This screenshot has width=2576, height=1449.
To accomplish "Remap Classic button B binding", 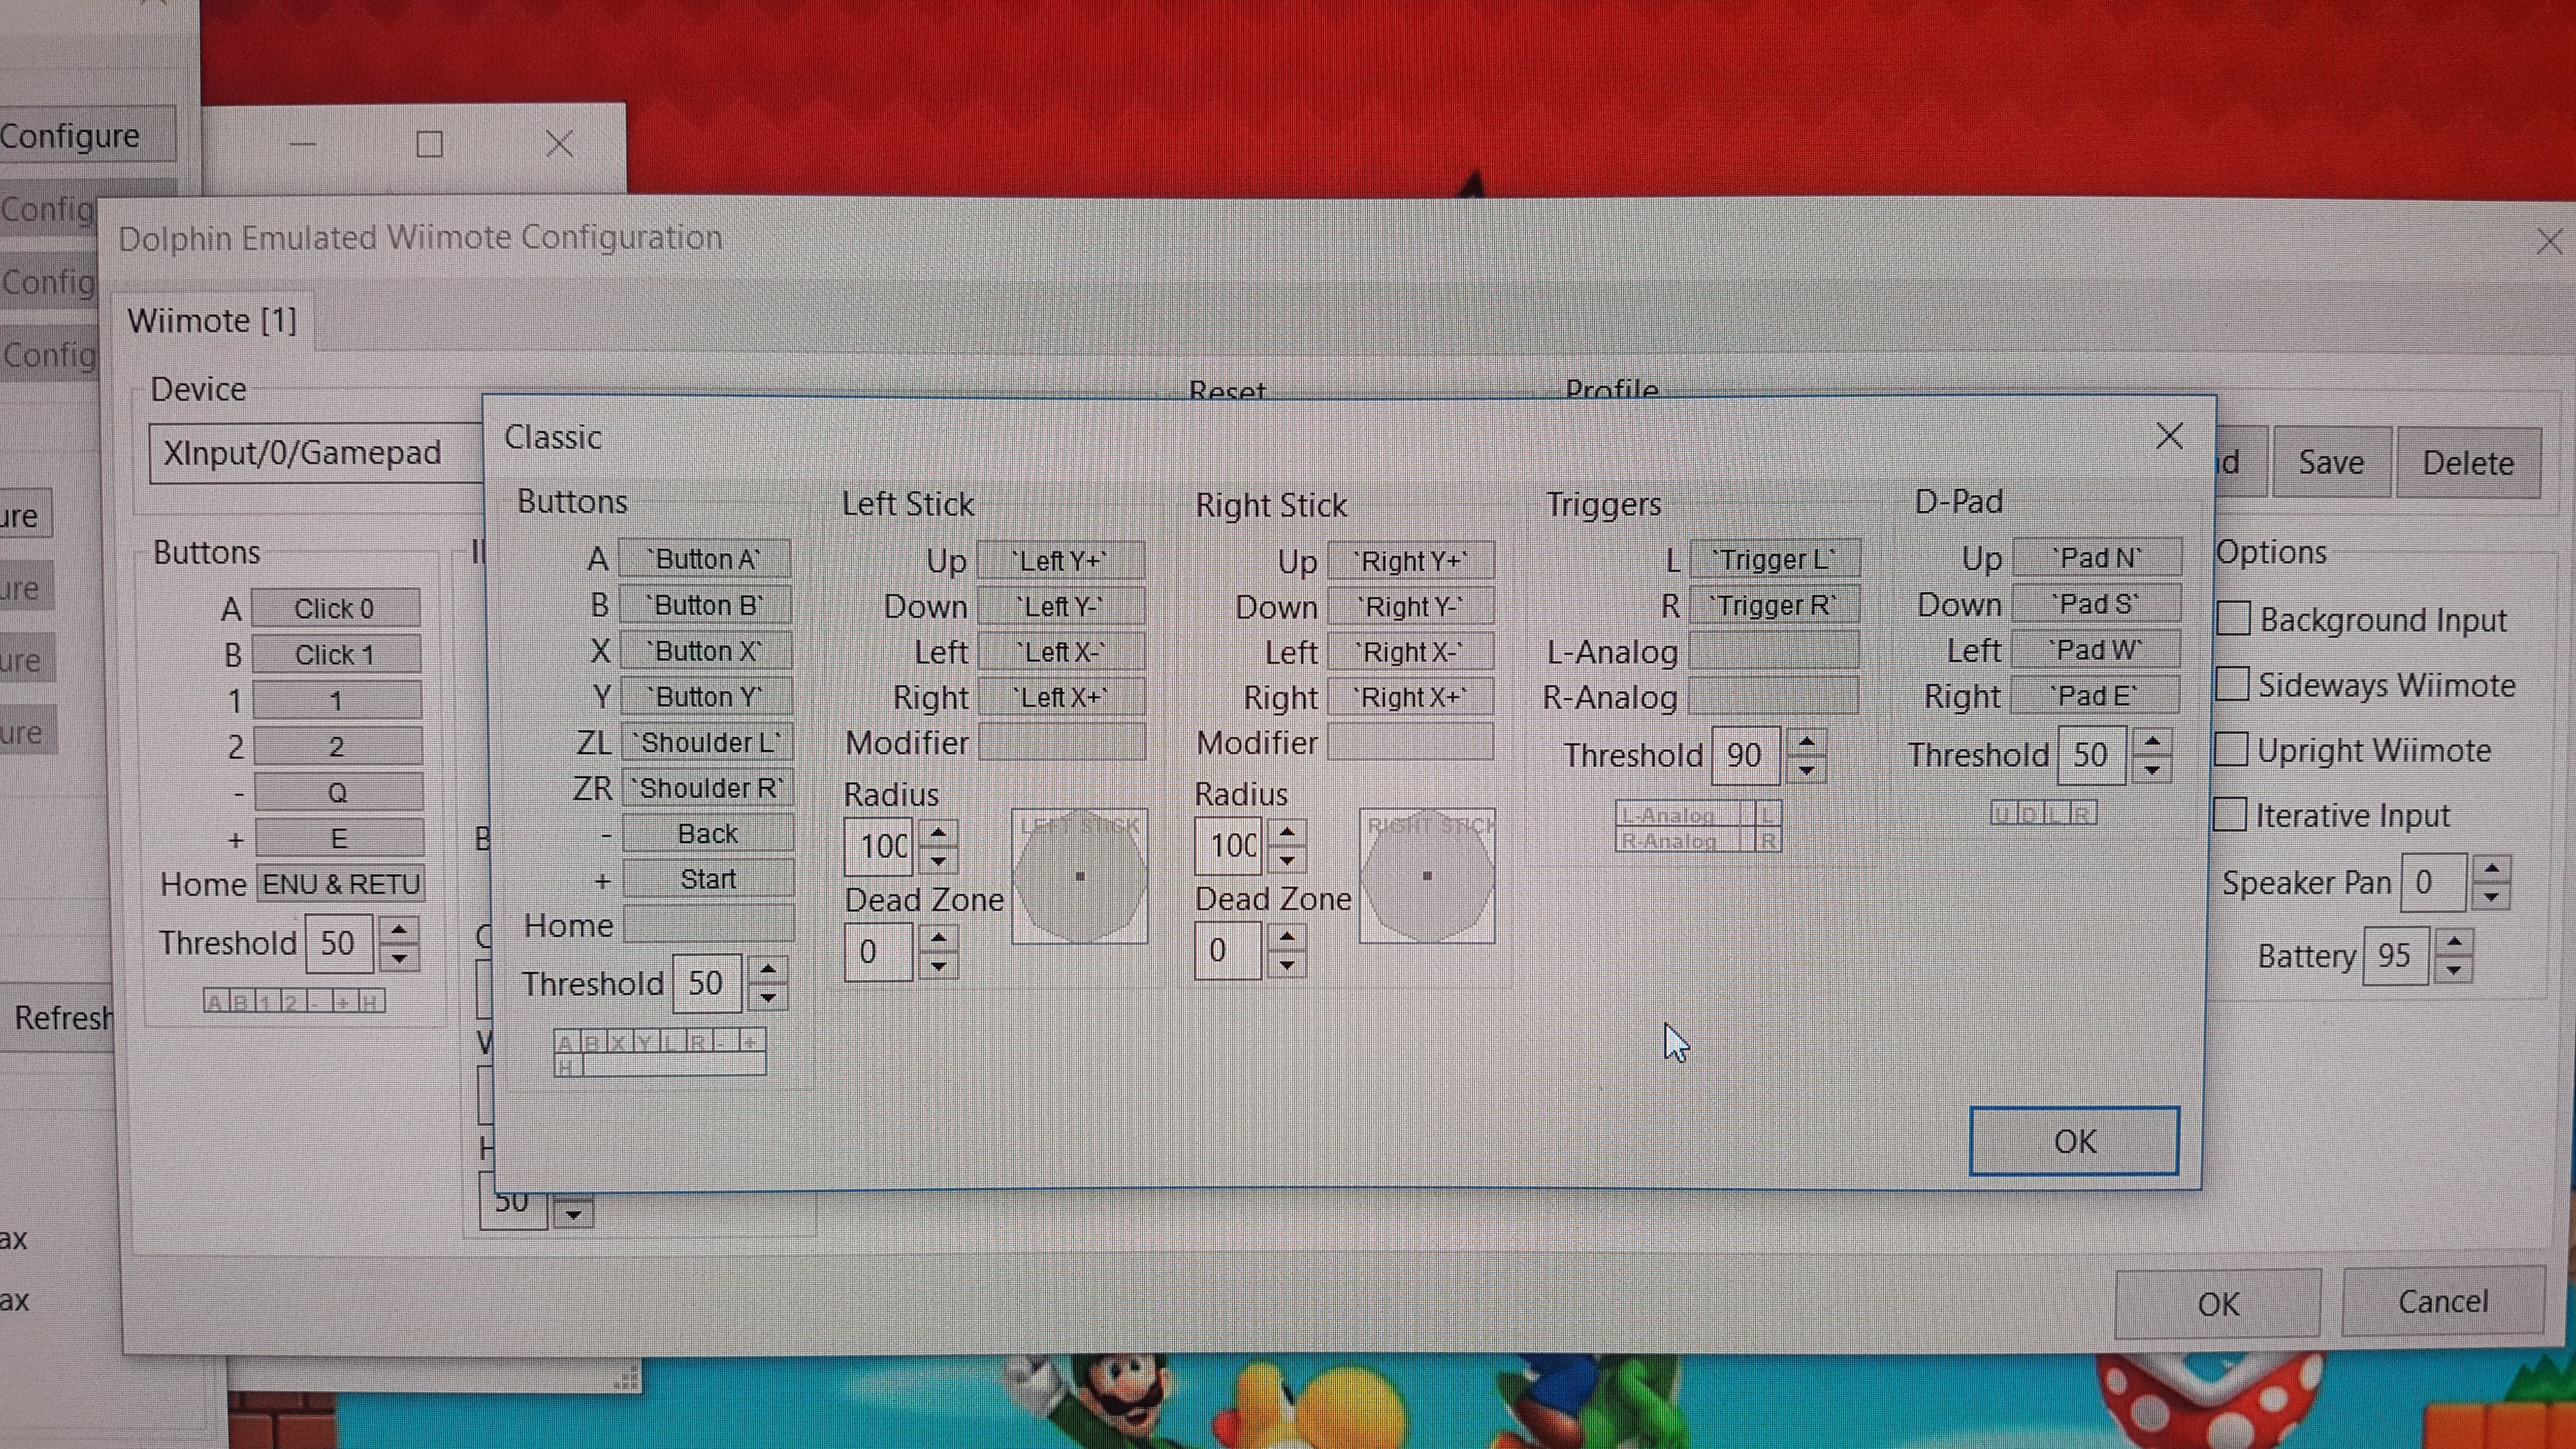I will [x=705, y=605].
